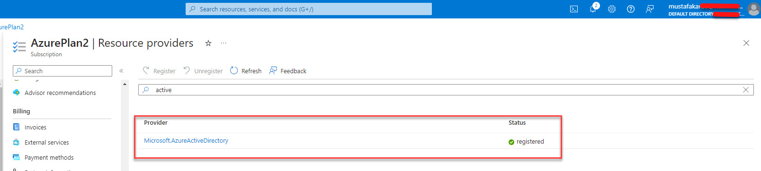
Task: Click the Unregister toolbar button
Action: [x=203, y=71]
